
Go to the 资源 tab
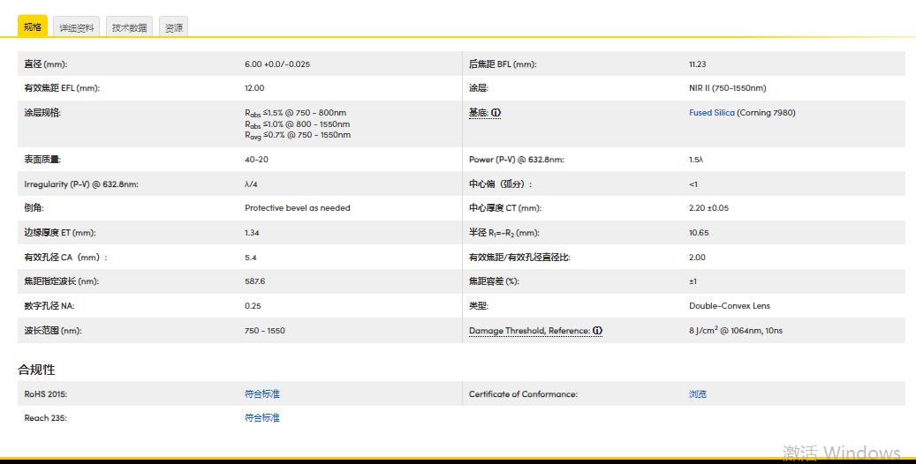point(174,27)
